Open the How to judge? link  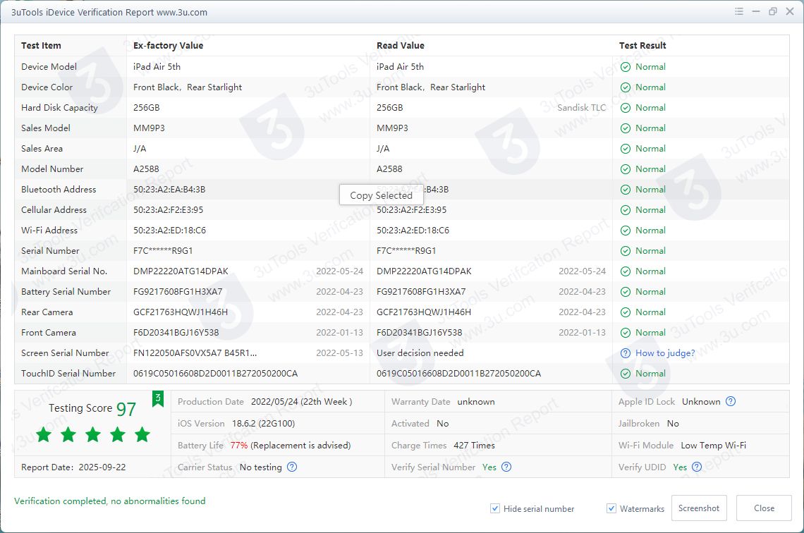[665, 353]
